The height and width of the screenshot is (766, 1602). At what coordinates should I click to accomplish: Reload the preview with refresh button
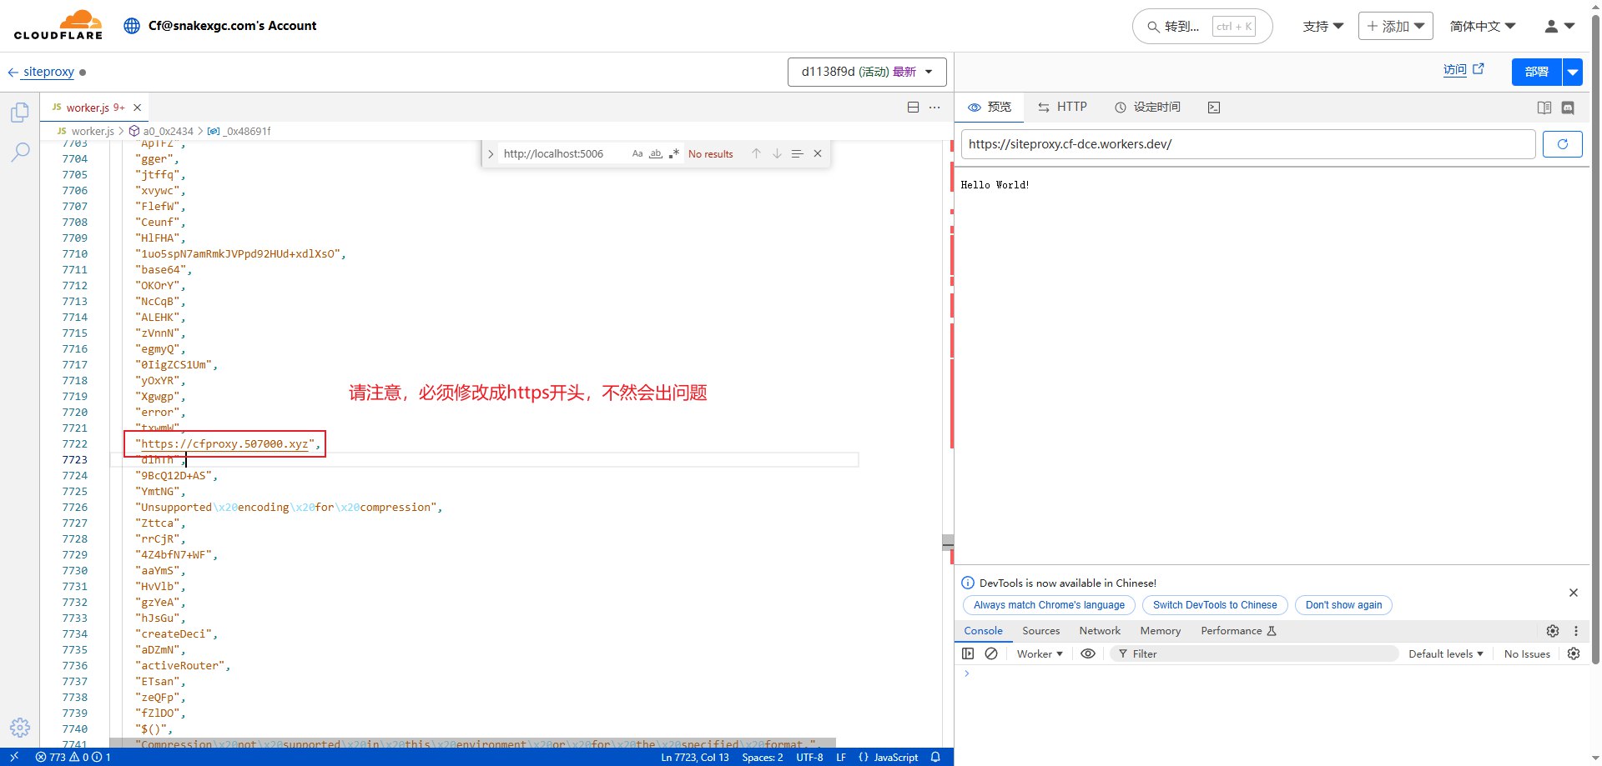point(1562,144)
